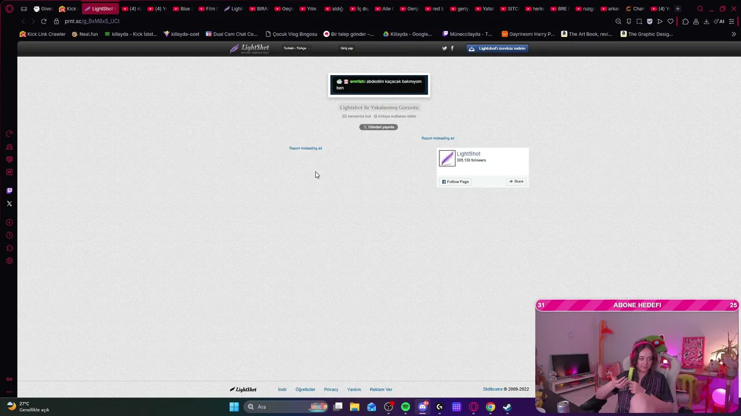The width and height of the screenshot is (741, 416).
Task: Open the Turkish - Türkçe language dropdown
Action: click(x=295, y=49)
